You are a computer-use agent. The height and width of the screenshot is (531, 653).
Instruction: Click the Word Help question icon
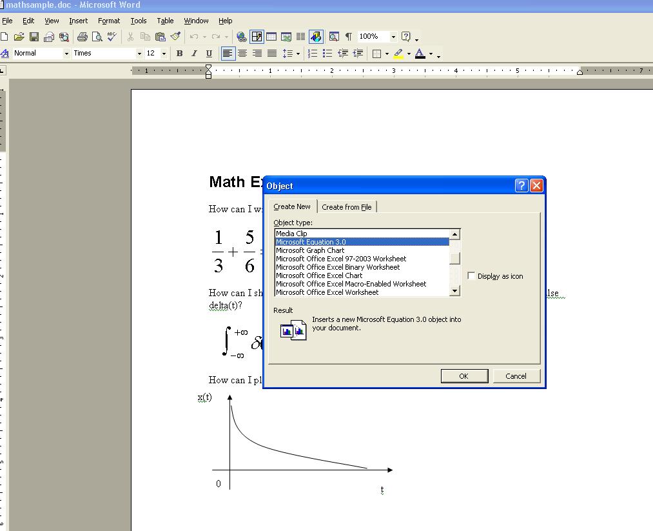point(406,37)
